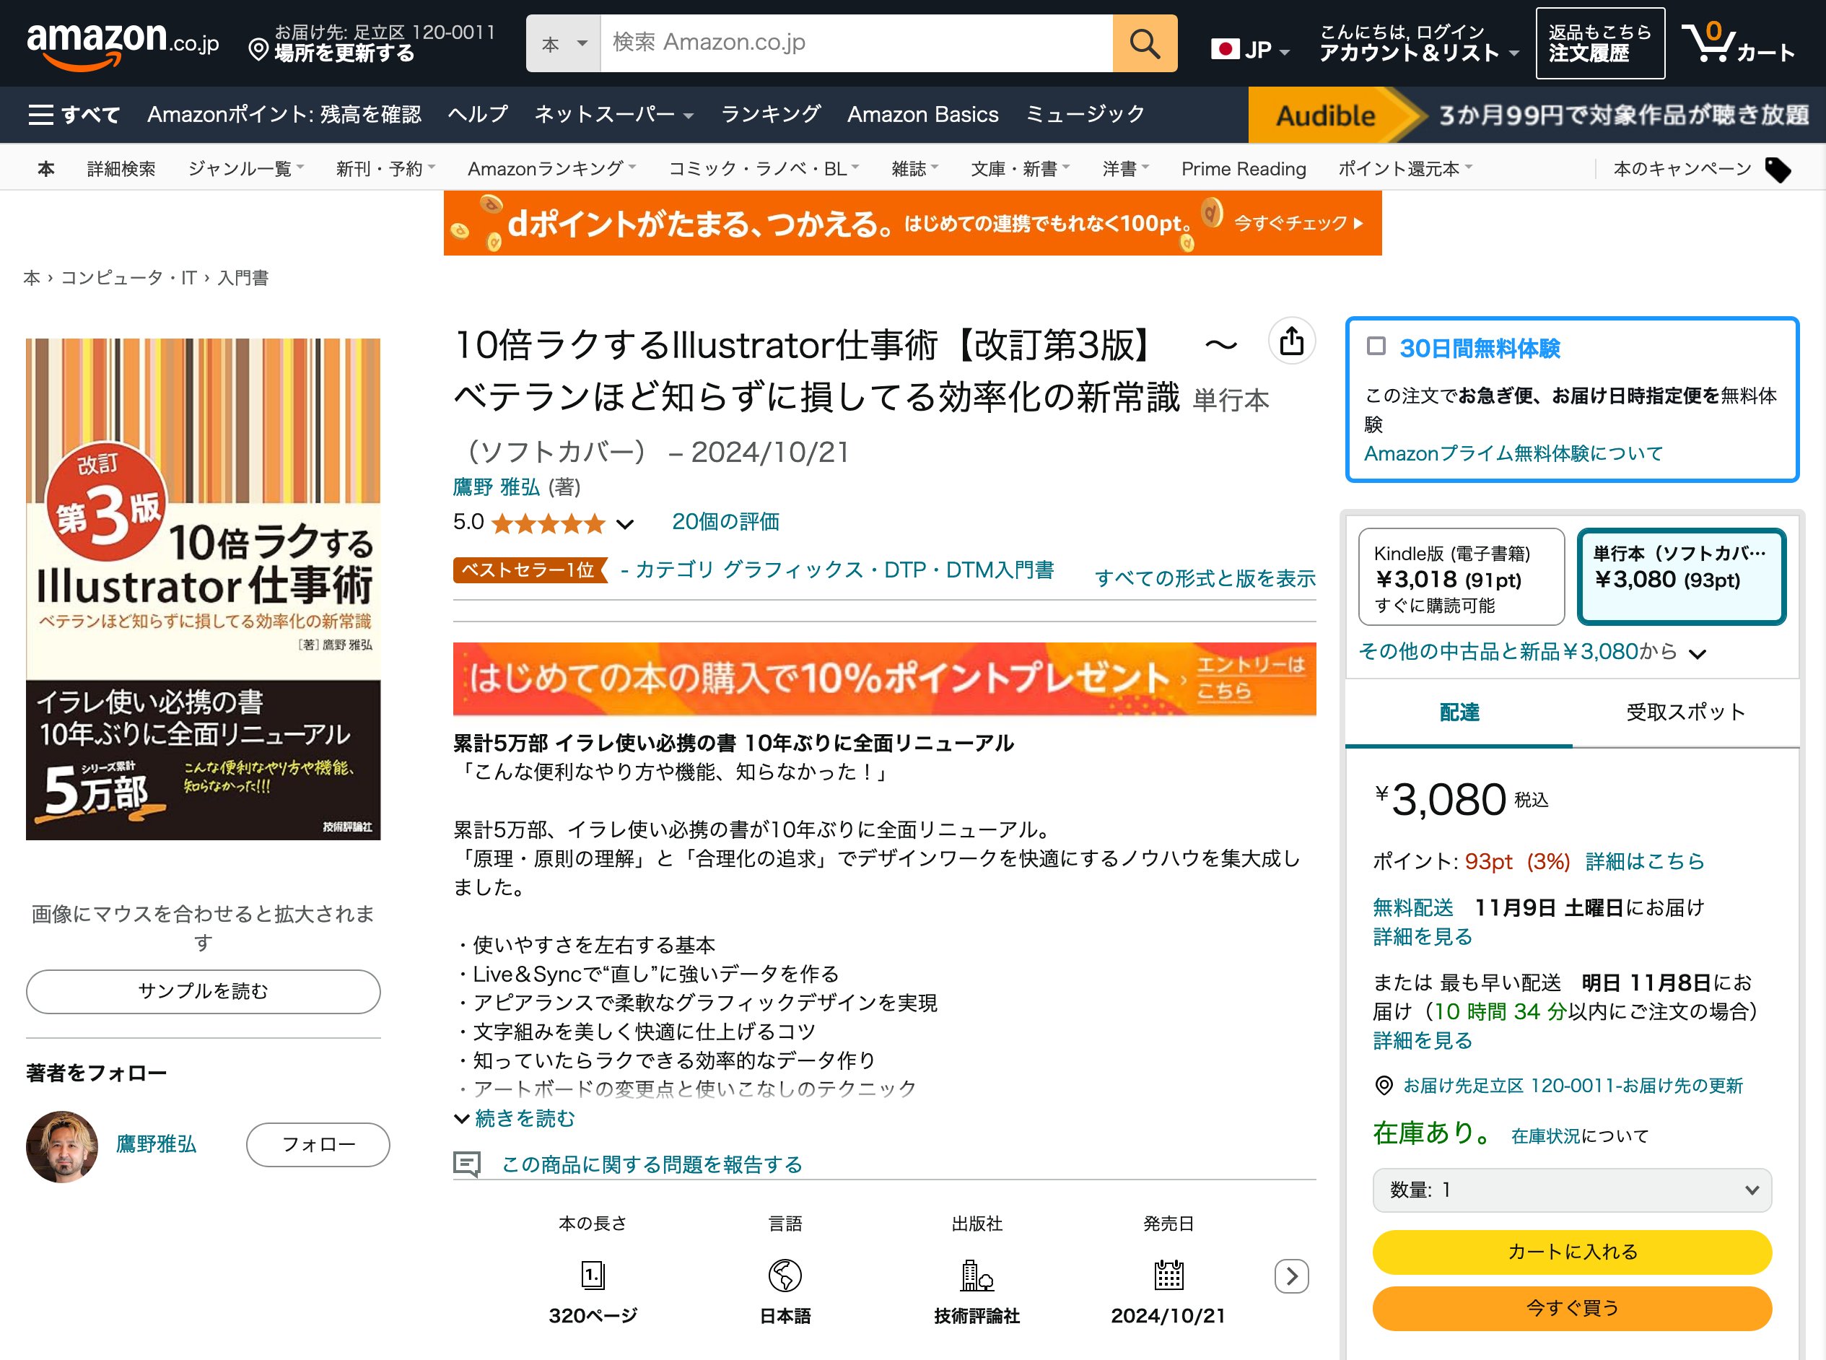Viewport: 1826px width, 1360px height.
Task: Click the five-star rating stars
Action: tap(548, 523)
